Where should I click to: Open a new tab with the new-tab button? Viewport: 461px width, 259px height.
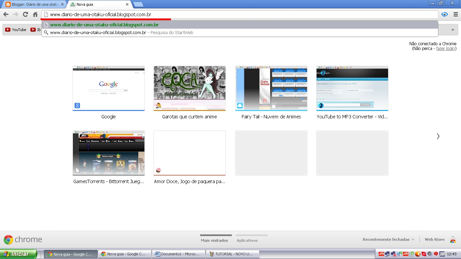[138, 4]
